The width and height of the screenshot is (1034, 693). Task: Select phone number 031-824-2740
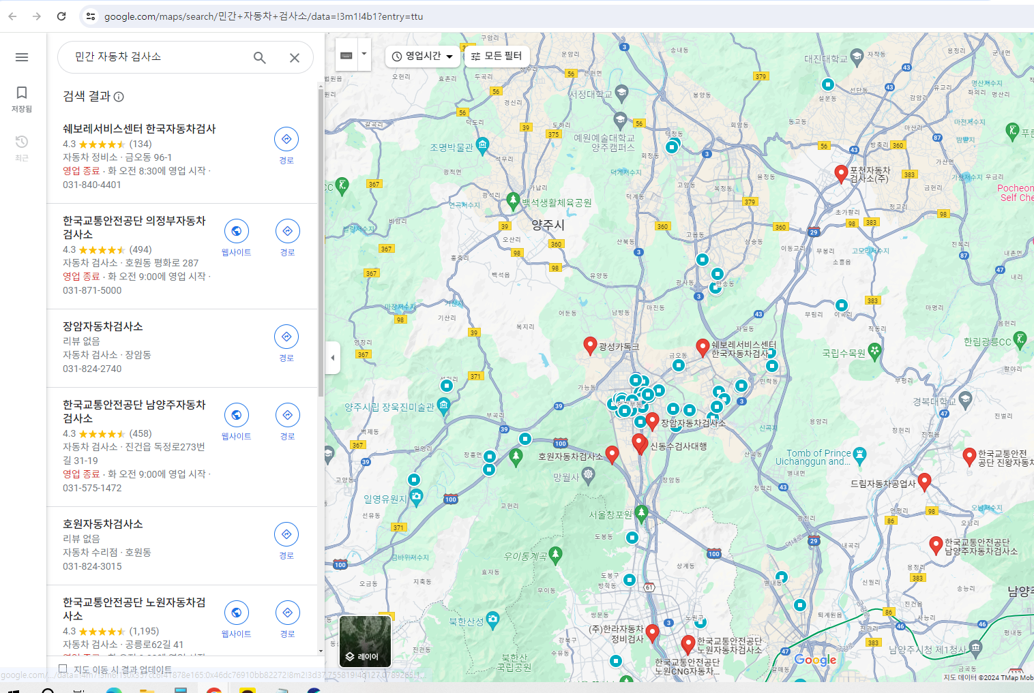[92, 369]
